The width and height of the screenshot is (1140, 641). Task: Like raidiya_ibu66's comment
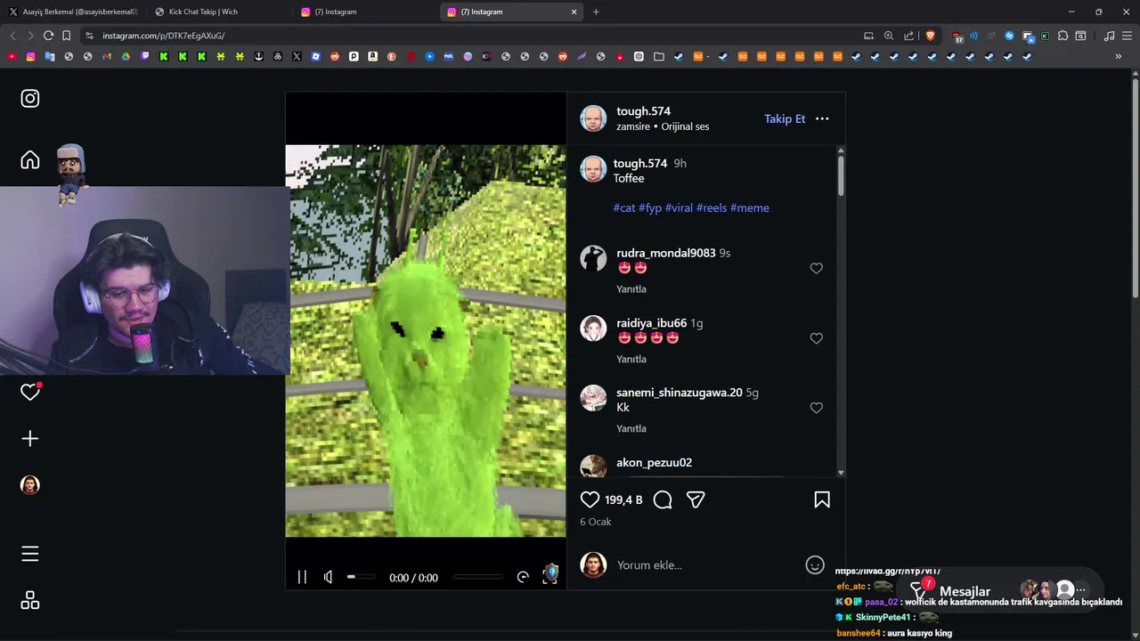[x=817, y=338]
